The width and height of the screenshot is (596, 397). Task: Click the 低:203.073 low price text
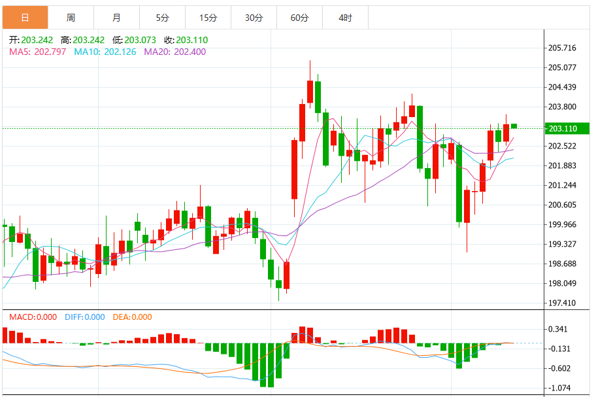click(x=134, y=40)
